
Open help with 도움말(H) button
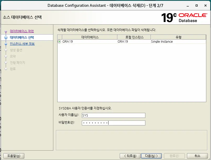14,156
